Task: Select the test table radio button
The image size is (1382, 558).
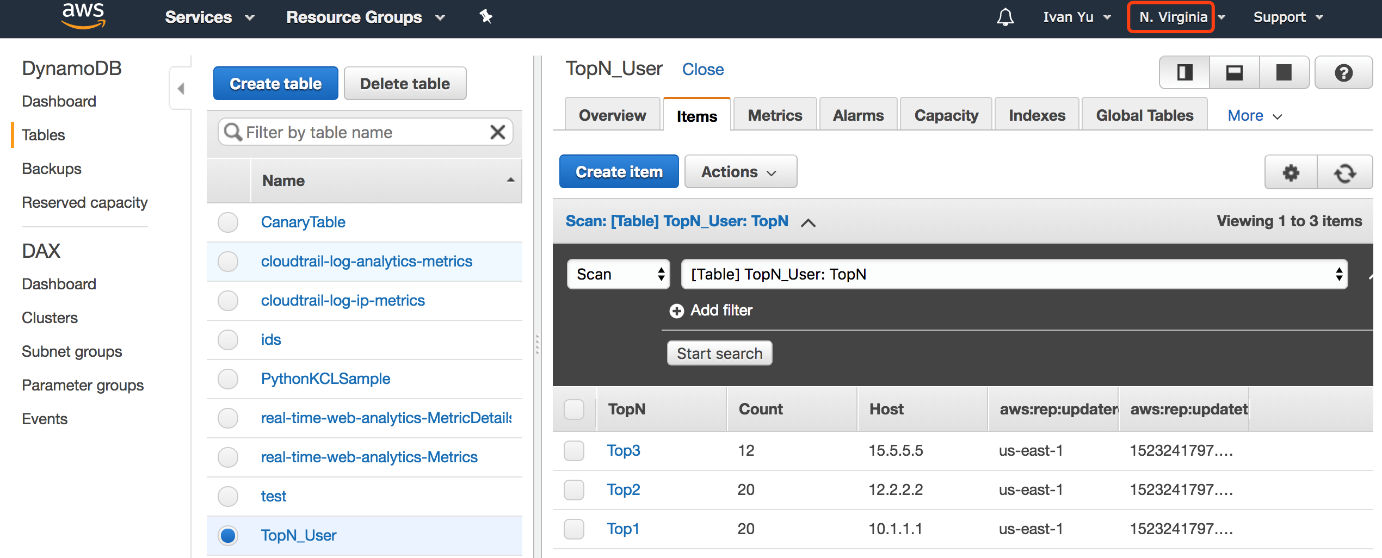Action: pyautogui.click(x=228, y=496)
